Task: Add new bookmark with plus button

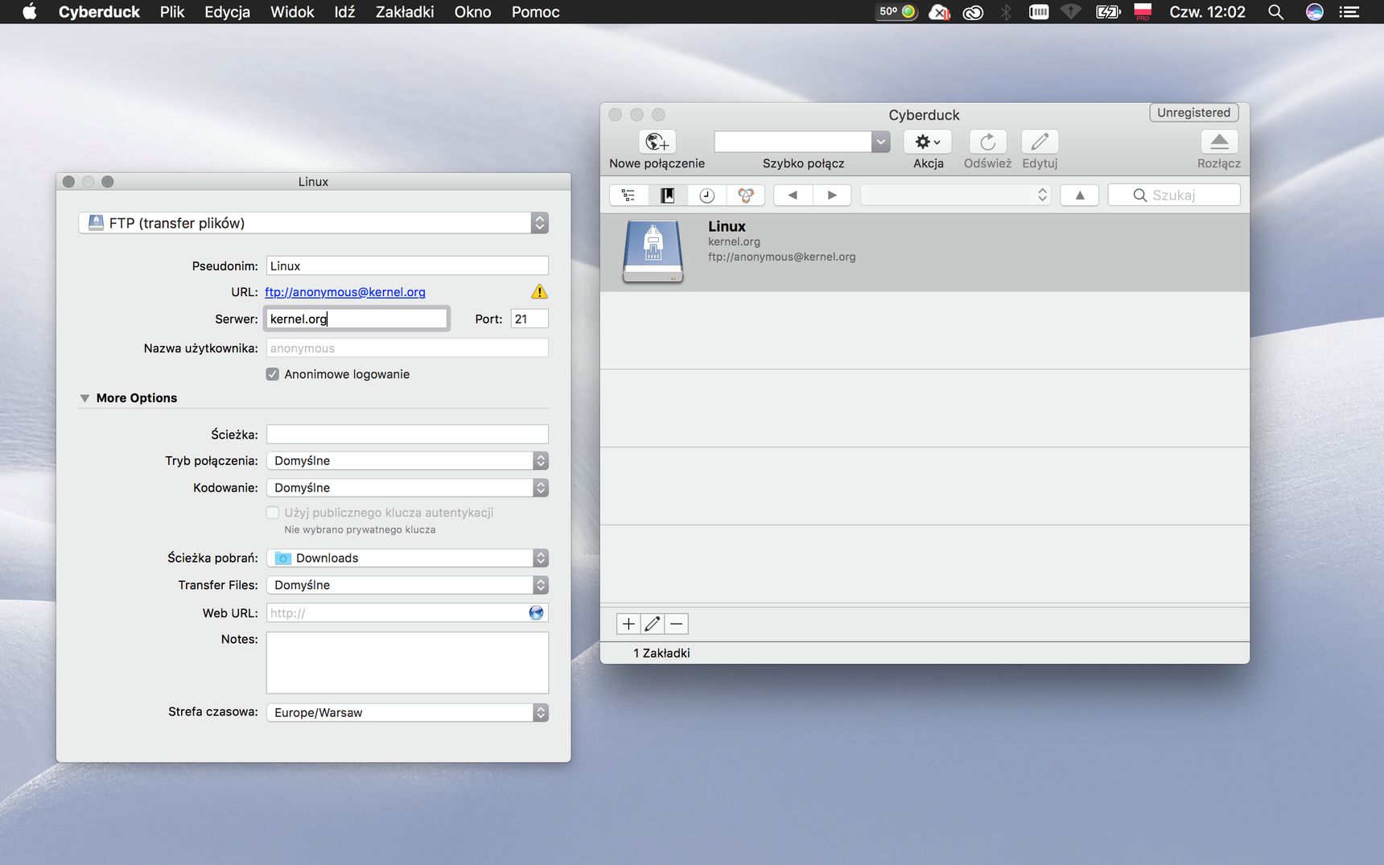Action: (x=628, y=624)
